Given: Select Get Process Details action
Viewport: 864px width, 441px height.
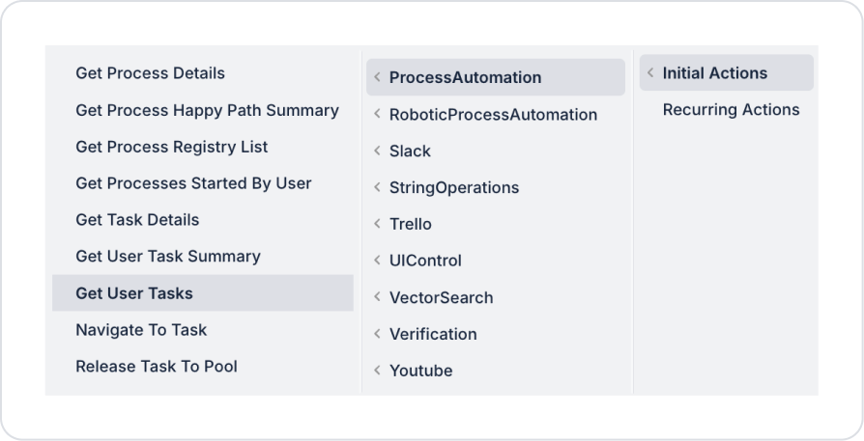Looking at the screenshot, I should 150,73.
